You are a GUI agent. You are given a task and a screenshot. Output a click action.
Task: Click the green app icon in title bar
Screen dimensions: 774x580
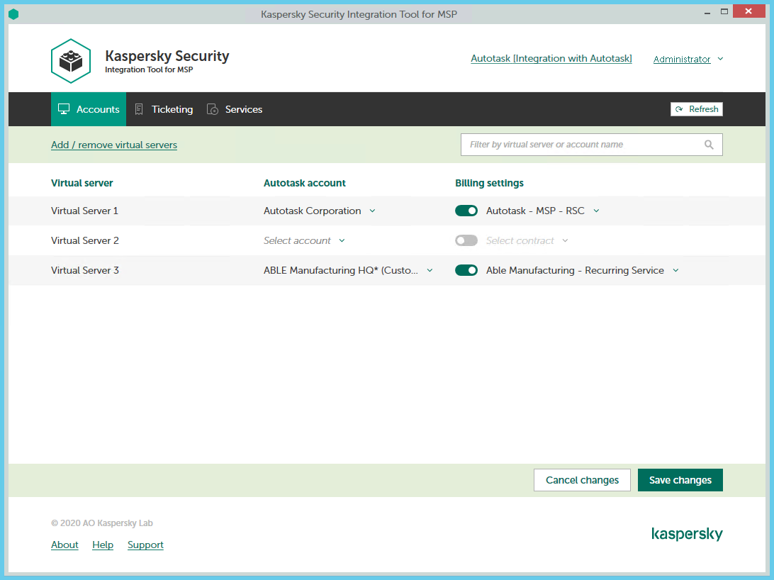pos(13,14)
